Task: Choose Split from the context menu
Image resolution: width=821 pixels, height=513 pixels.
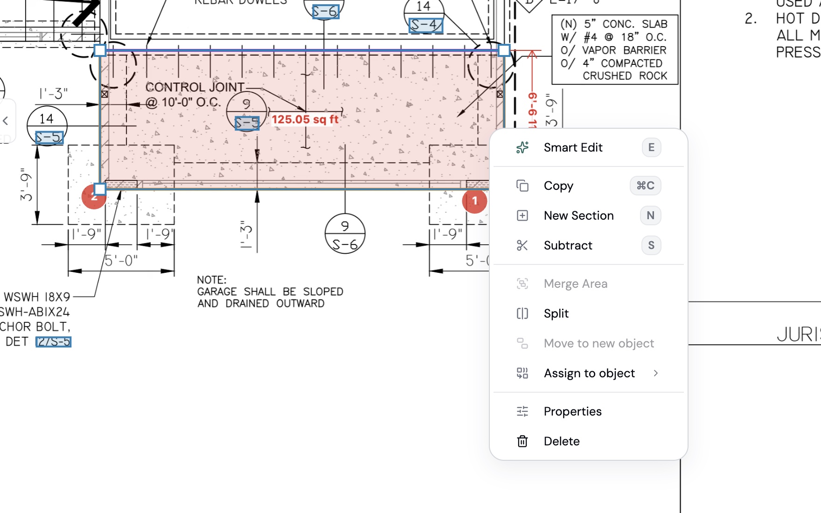Action: click(x=589, y=313)
